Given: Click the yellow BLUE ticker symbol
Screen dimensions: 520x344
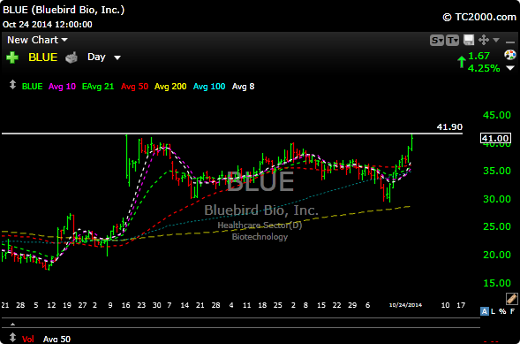Looking at the screenshot, I should (42, 57).
